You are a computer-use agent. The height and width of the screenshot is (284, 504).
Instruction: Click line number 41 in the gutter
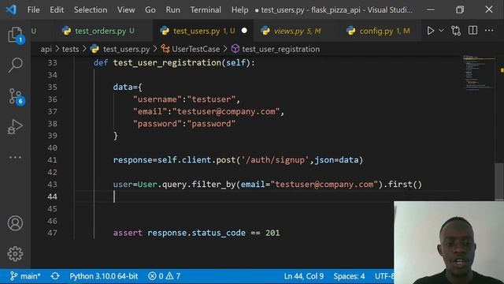tap(52, 160)
